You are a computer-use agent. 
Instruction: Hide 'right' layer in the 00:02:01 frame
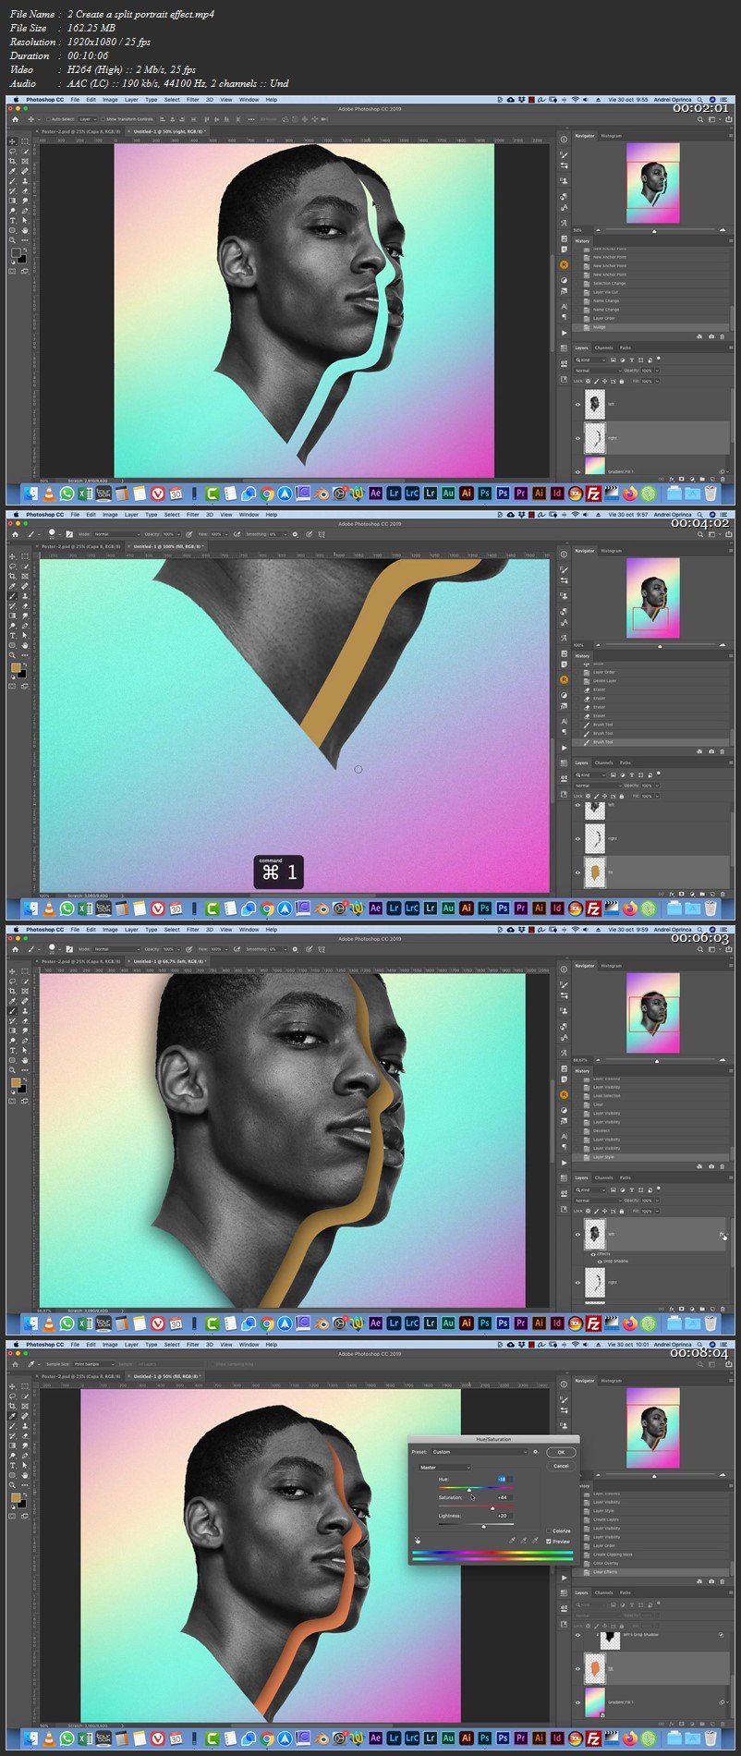[577, 438]
